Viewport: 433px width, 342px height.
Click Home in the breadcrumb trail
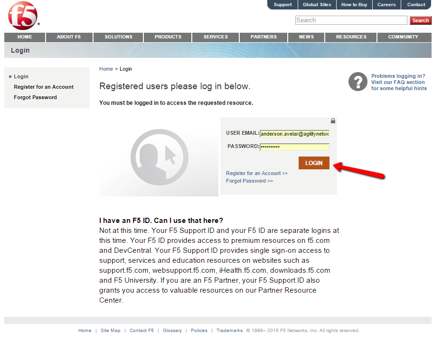click(x=106, y=69)
